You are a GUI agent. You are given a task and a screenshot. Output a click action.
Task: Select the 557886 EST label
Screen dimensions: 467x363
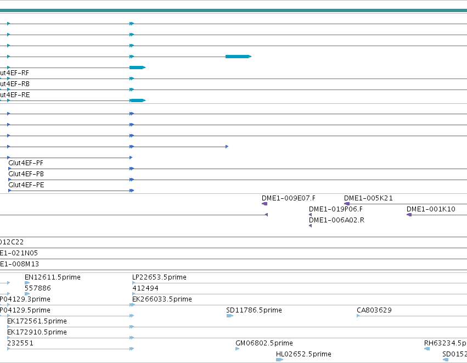coord(38,288)
